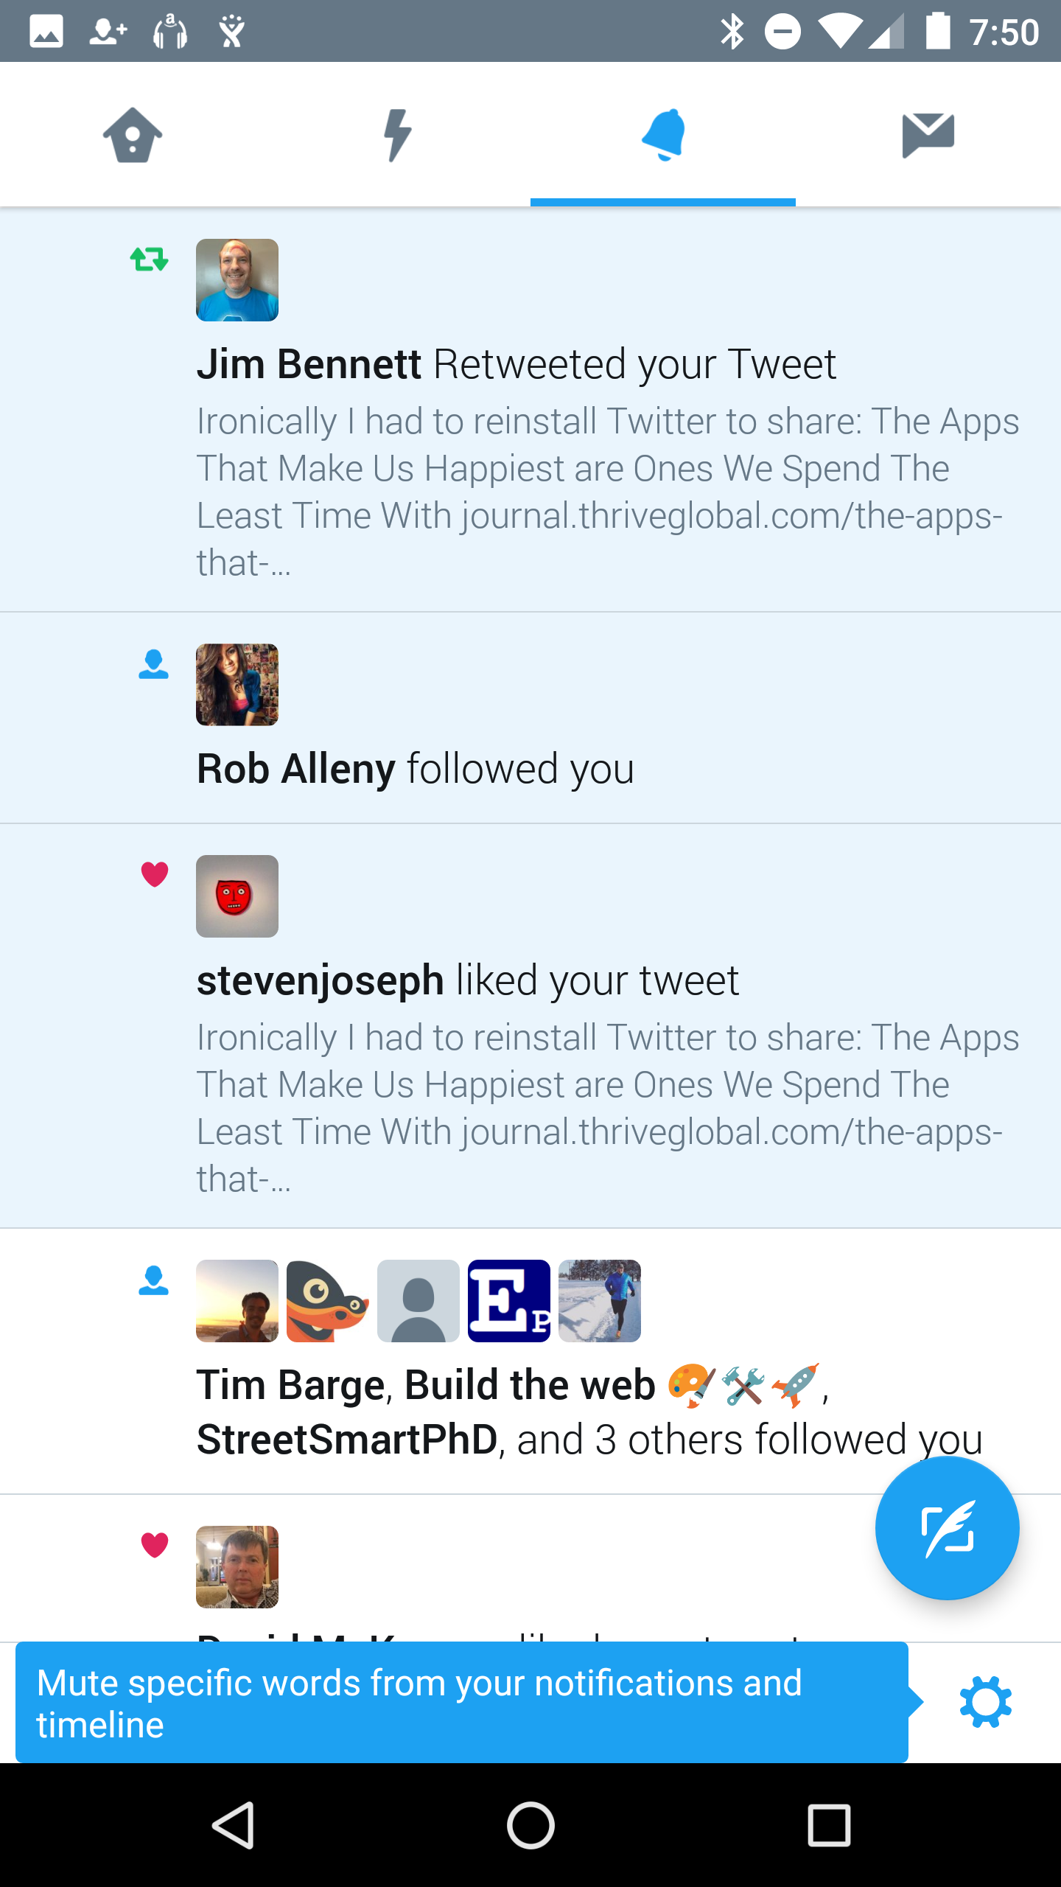Tap the heart icon beside stevenjoseph
The image size is (1061, 1887).
(x=155, y=875)
